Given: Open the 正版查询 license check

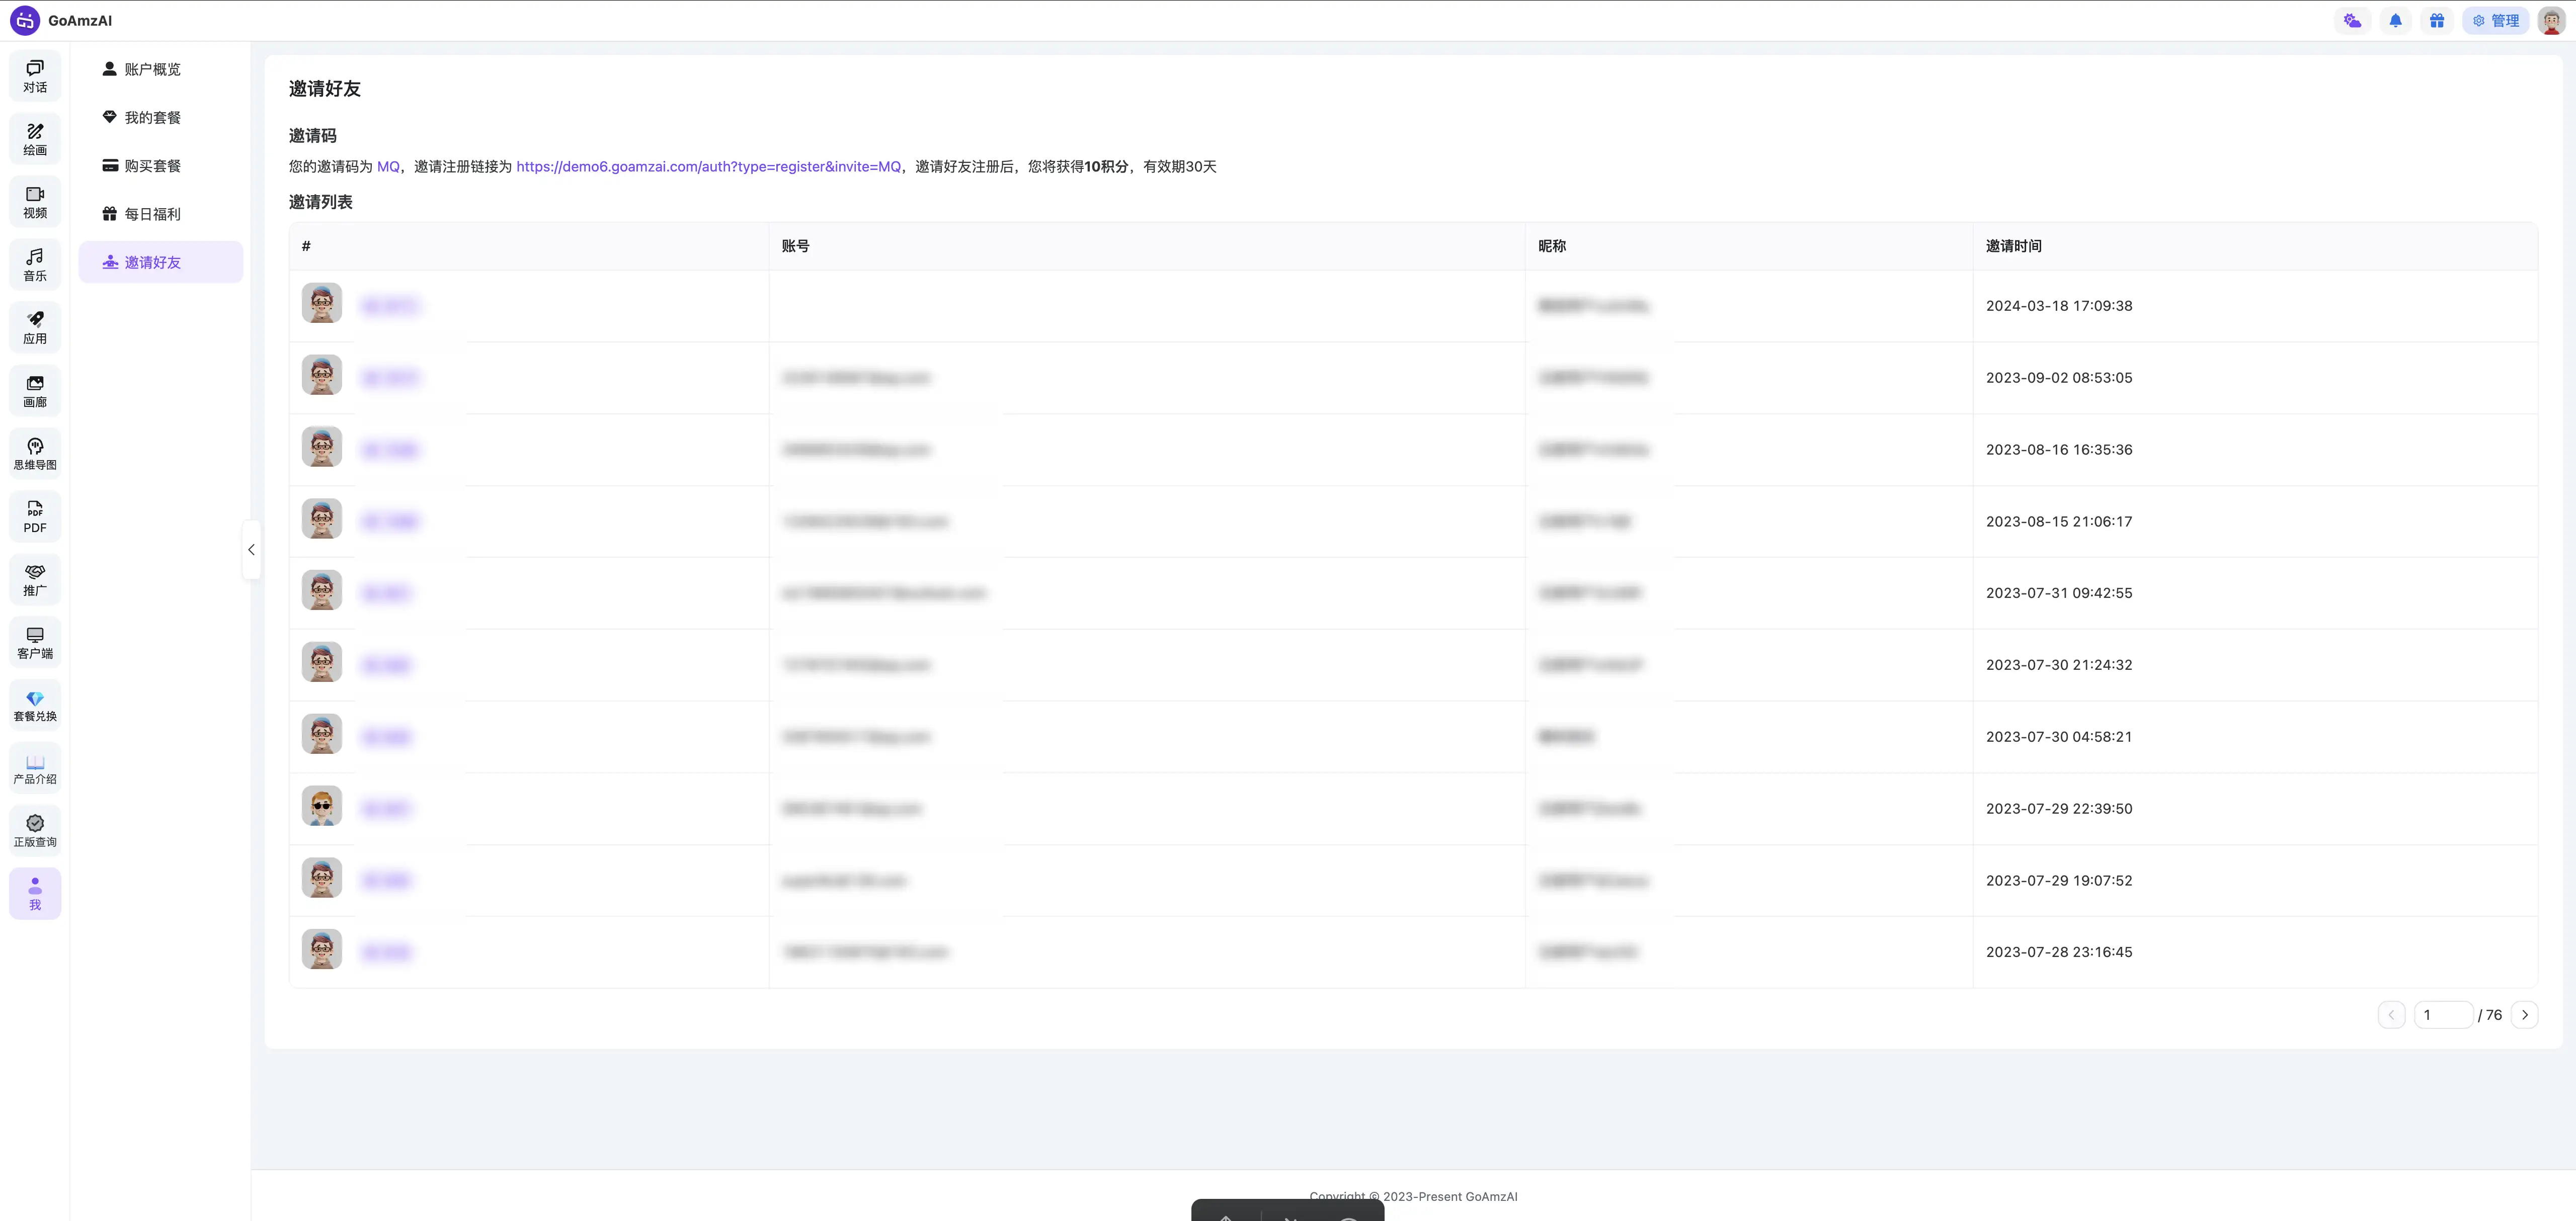Looking at the screenshot, I should [x=35, y=831].
